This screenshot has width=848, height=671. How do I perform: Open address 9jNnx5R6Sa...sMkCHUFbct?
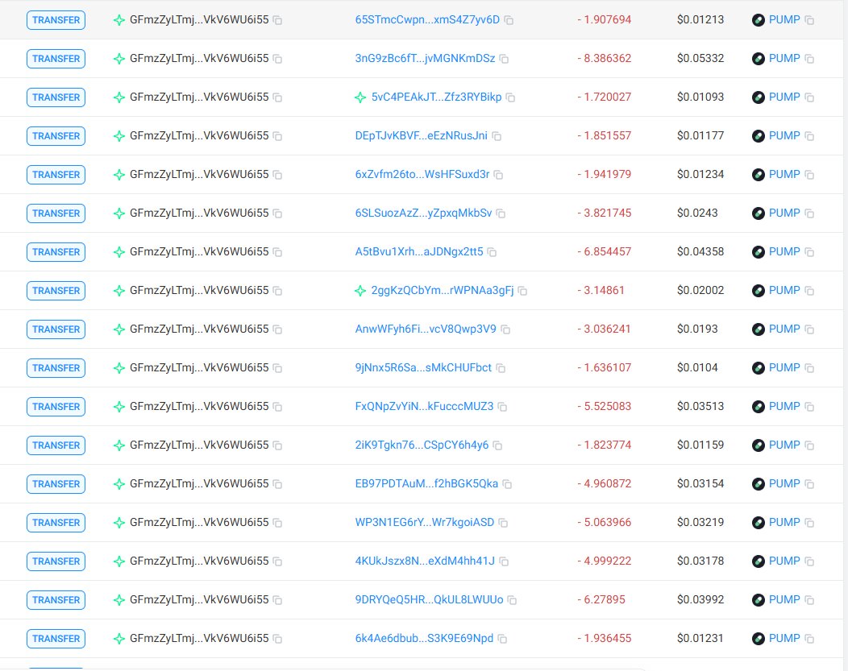click(x=423, y=368)
